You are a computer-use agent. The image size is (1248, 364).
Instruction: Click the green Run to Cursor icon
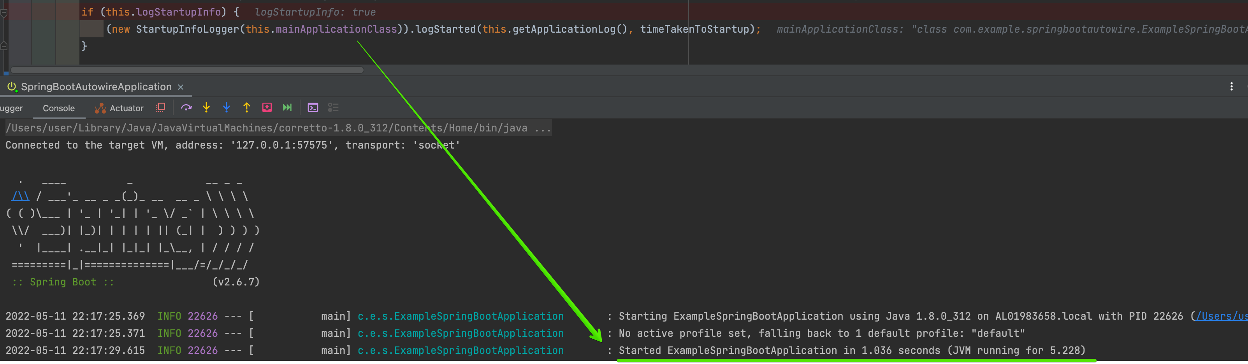click(x=287, y=107)
